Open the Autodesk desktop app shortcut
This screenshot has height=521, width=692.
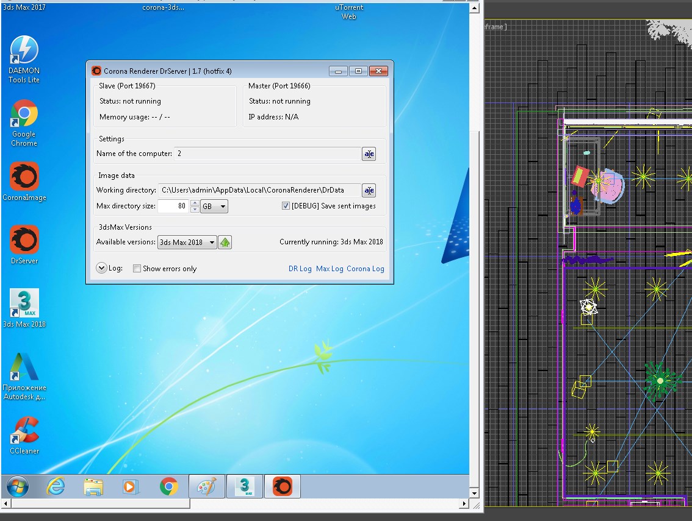[x=24, y=377]
